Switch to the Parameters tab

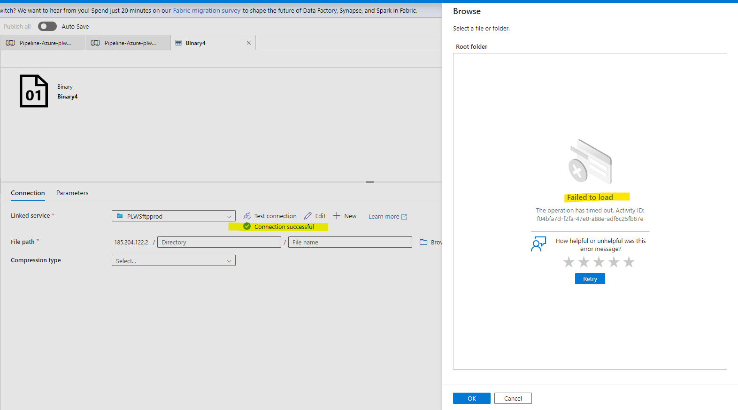pyautogui.click(x=72, y=193)
